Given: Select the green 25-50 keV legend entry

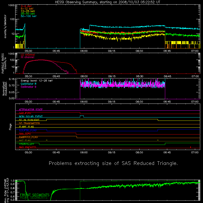Looking at the screenshot, I should point(28,14).
